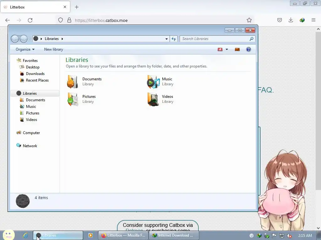Click Firefox back arrow
Viewport: 321px width, 240px height.
click(8, 20)
